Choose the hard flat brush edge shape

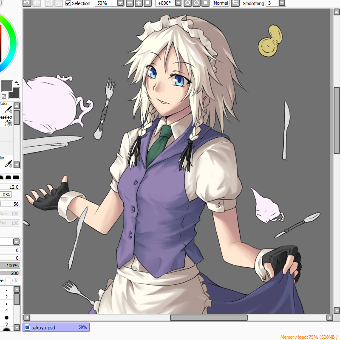16,177
